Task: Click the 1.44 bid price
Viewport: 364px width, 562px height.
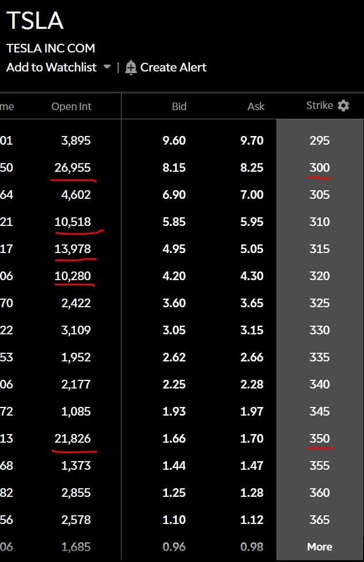Action: coord(174,466)
